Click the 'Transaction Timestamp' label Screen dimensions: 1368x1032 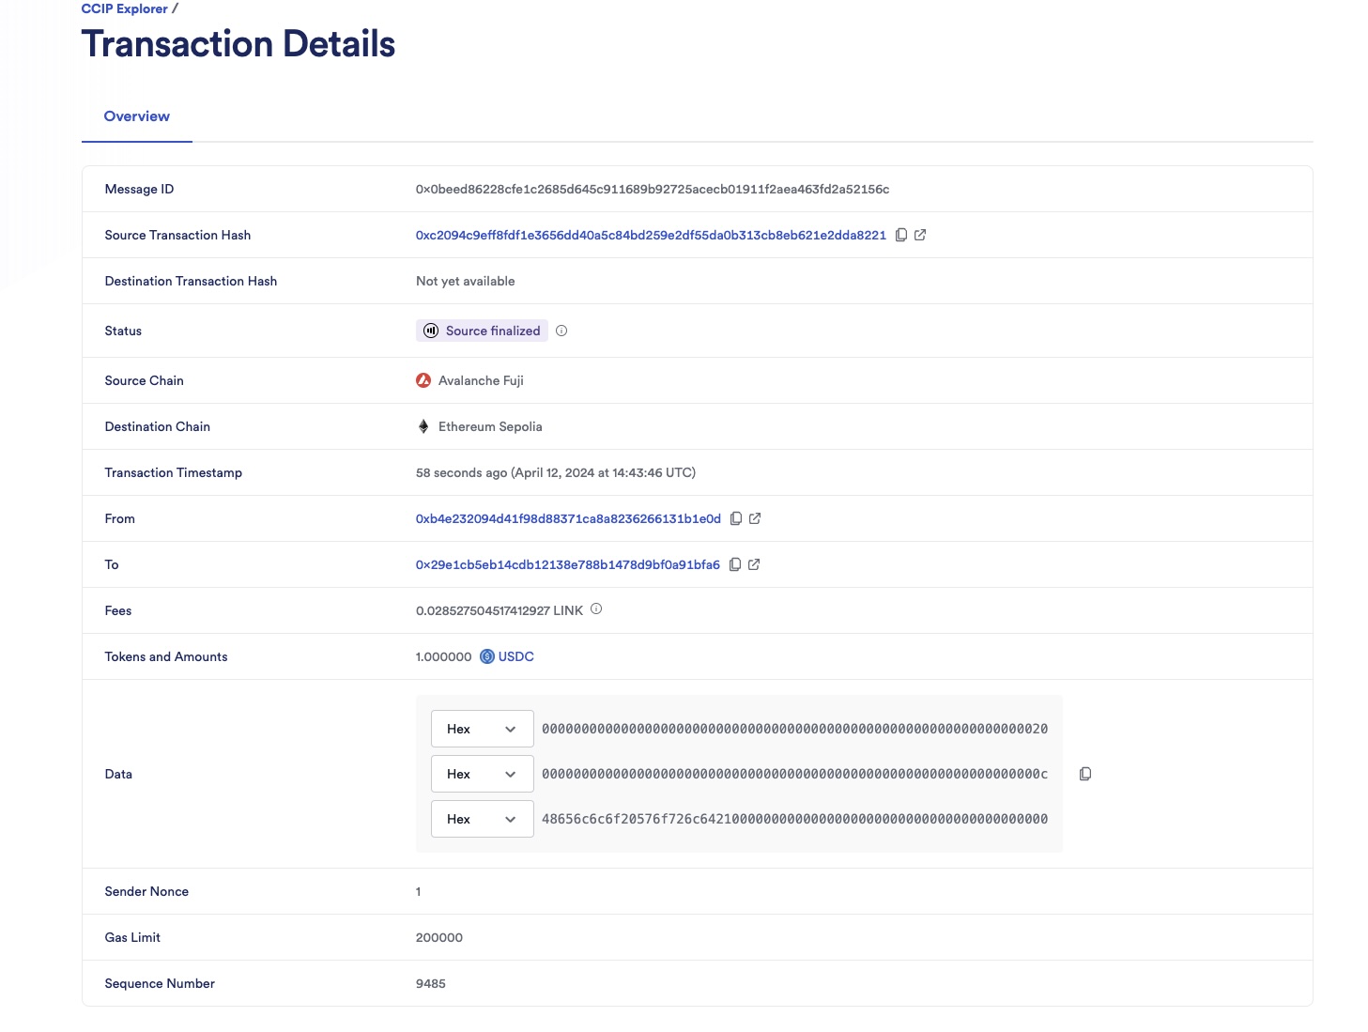(x=174, y=472)
